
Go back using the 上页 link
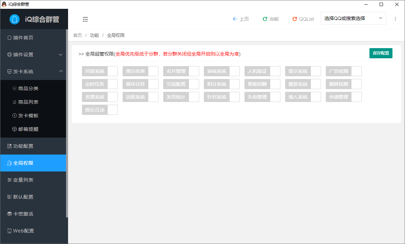click(x=241, y=19)
